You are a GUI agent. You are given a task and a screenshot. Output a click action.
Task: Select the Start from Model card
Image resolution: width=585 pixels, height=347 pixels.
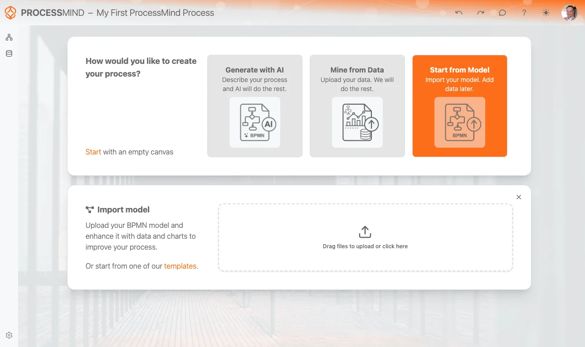(460, 106)
